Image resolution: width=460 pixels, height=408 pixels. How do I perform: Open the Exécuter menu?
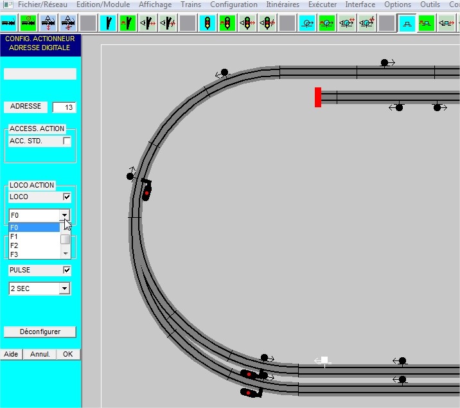tap(323, 4)
